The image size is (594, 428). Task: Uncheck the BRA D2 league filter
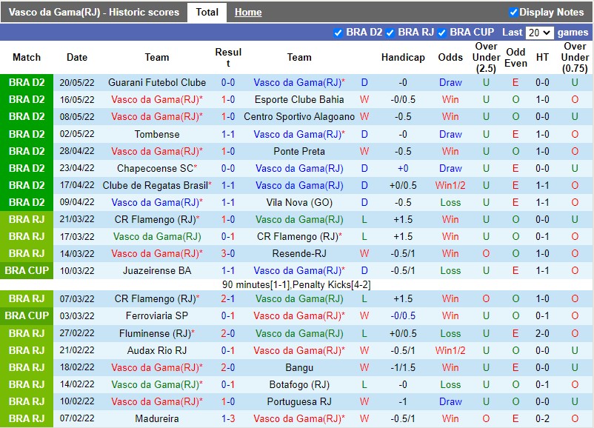click(x=338, y=33)
